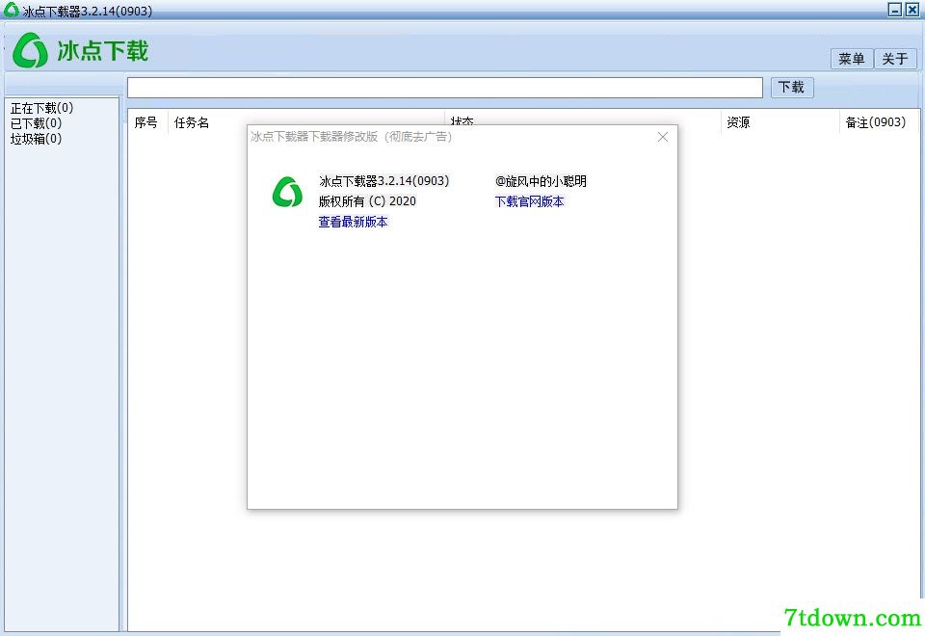Image resolution: width=925 pixels, height=636 pixels.
Task: Focus the download URL input field
Action: [x=445, y=88]
